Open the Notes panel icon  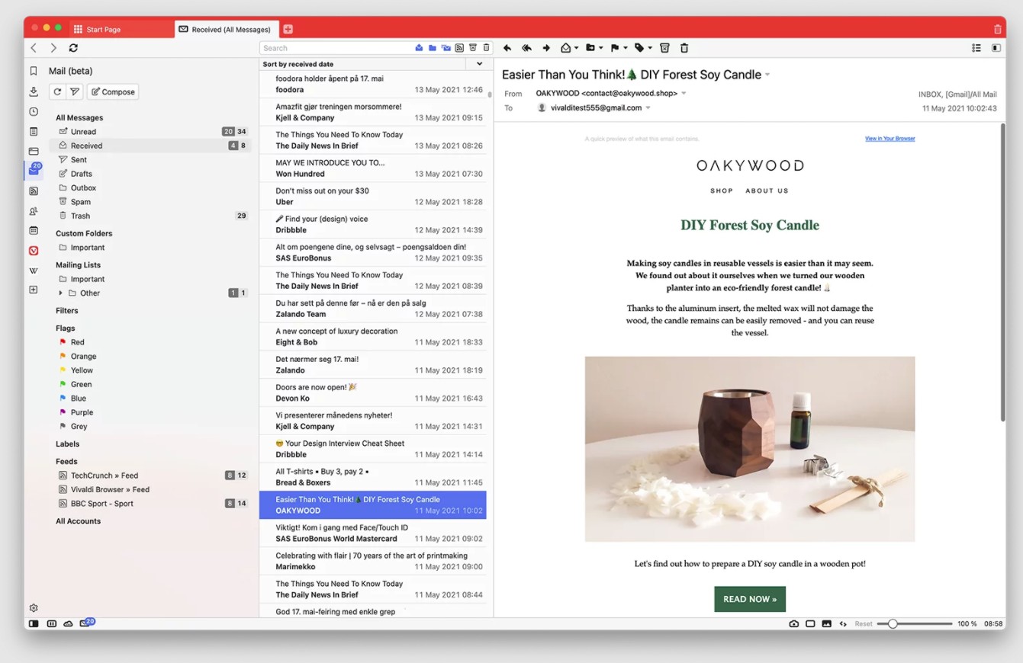click(x=34, y=131)
